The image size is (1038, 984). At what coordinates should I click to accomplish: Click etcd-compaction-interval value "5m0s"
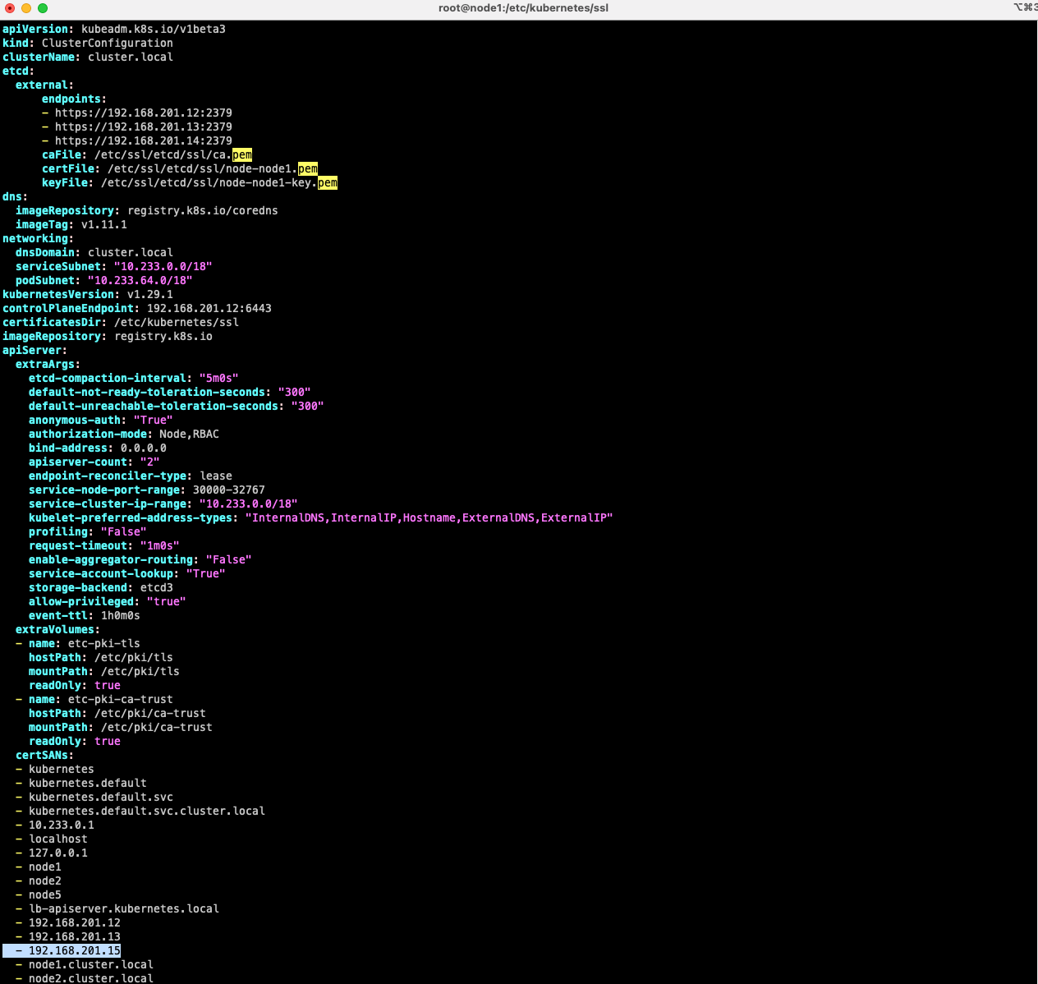[219, 378]
